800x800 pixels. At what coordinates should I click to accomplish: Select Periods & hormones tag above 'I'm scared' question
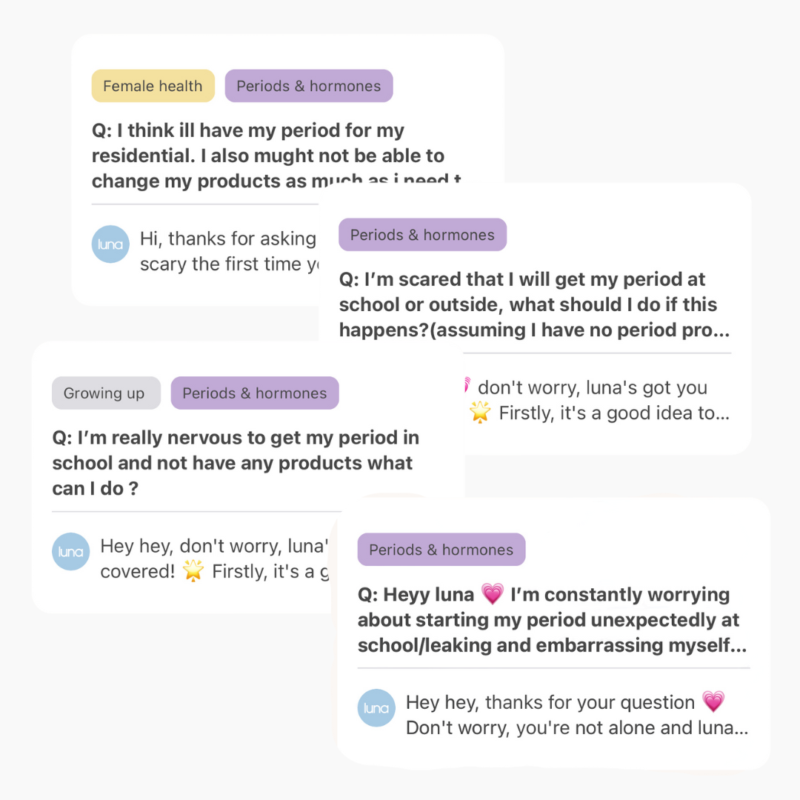422,235
